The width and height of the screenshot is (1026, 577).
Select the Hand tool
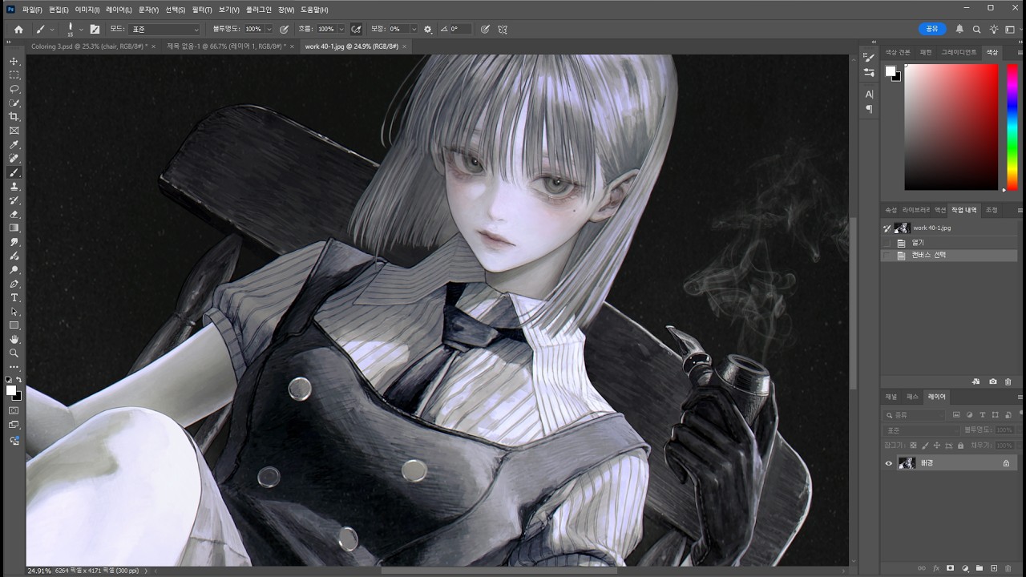pyautogui.click(x=14, y=339)
